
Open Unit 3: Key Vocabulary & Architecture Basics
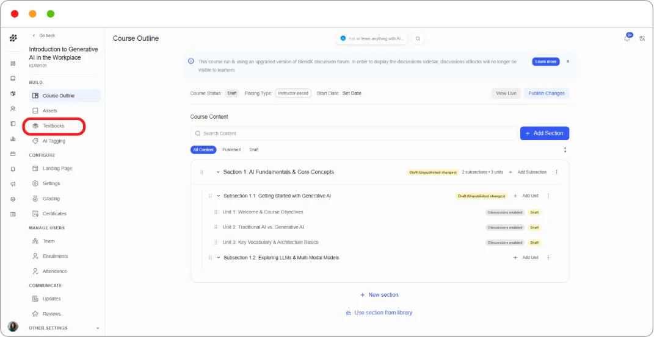coord(271,243)
